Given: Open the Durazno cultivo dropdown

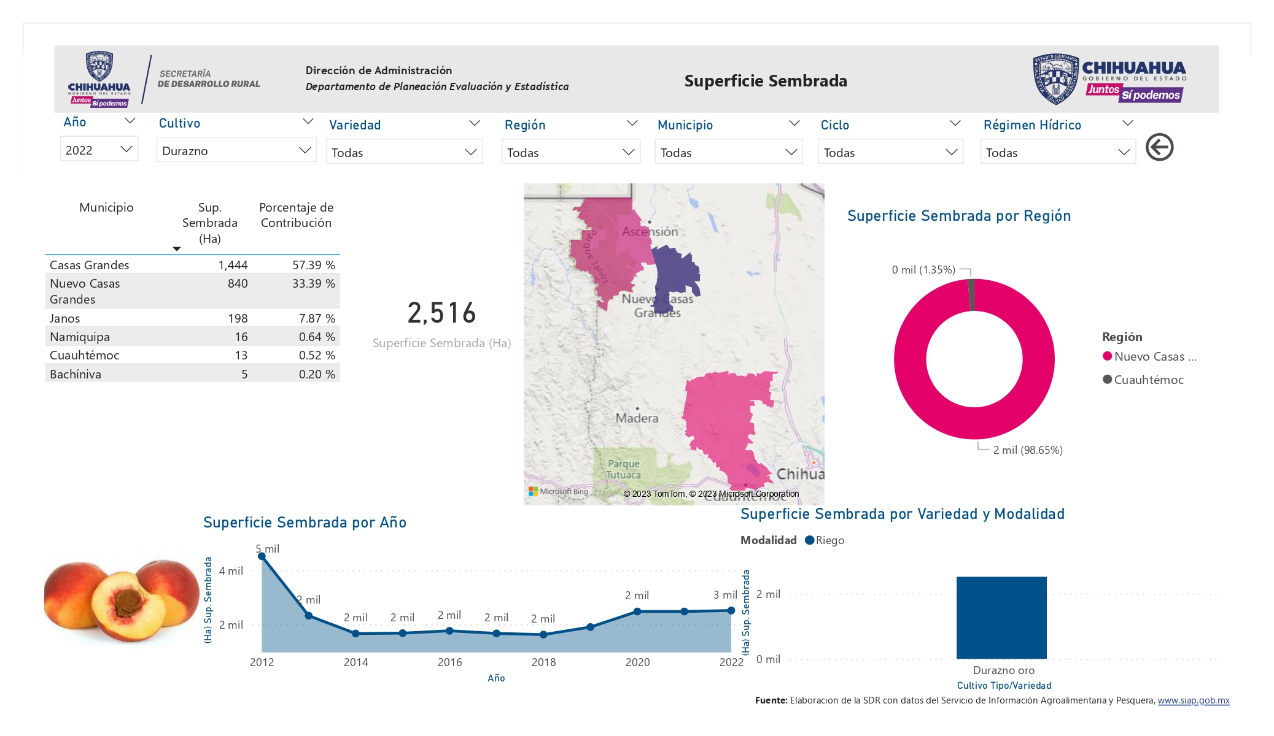Looking at the screenshot, I should click(236, 150).
